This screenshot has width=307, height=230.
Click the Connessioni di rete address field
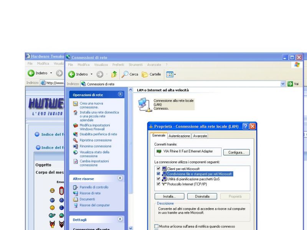[x=183, y=84]
